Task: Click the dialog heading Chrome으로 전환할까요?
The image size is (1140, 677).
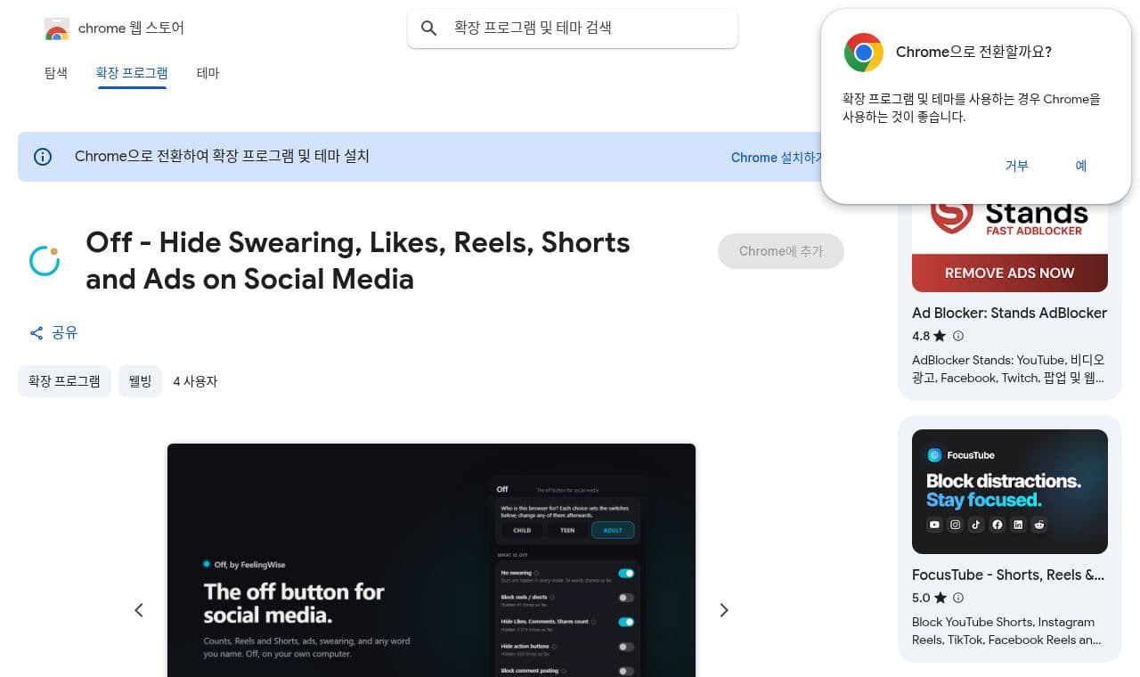Action: coord(973,53)
